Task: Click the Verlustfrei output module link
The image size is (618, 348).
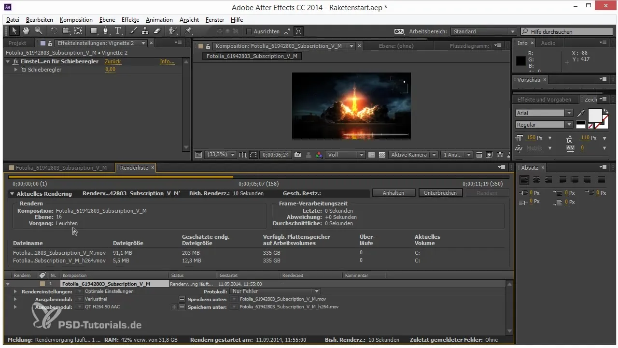Action: click(96, 299)
